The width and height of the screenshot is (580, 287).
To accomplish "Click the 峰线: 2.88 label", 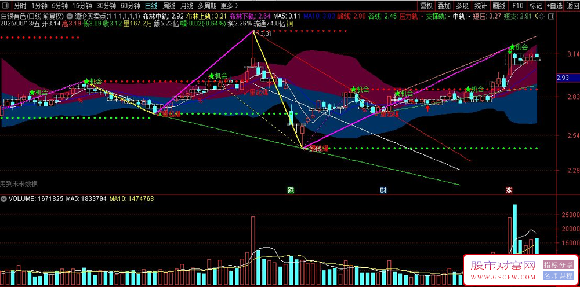I will pos(352,16).
